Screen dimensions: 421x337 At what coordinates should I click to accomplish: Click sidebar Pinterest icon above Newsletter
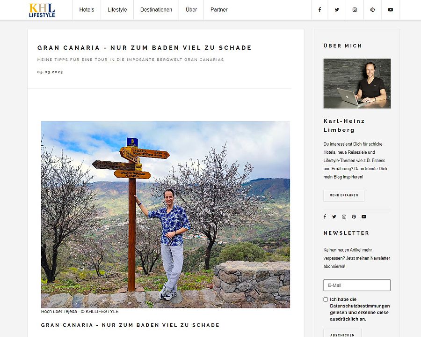coord(354,217)
